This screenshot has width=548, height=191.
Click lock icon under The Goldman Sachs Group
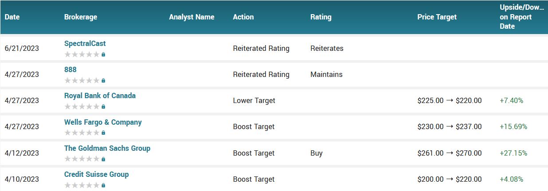coord(103,159)
